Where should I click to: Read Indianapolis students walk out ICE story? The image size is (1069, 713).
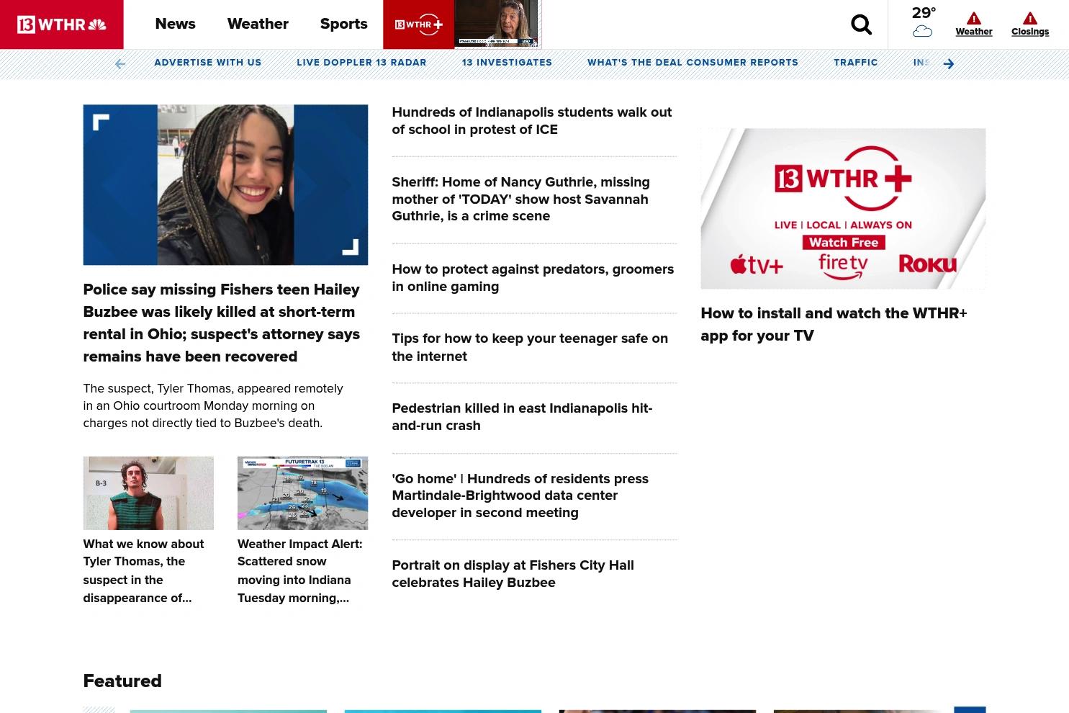[533, 121]
